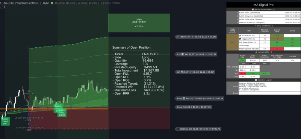Click the Ticker ENAUSDT.P summary row
This screenshot has width=301, height=139.
[136, 54]
